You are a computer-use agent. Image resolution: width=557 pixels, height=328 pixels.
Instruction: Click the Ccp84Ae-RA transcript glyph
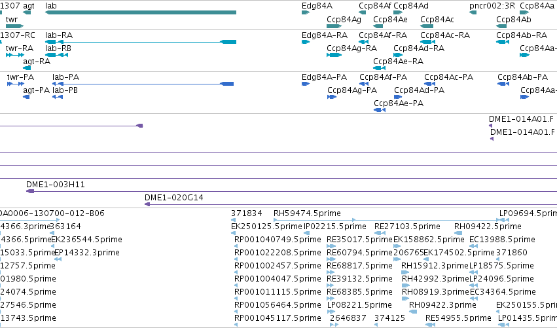pos(380,68)
